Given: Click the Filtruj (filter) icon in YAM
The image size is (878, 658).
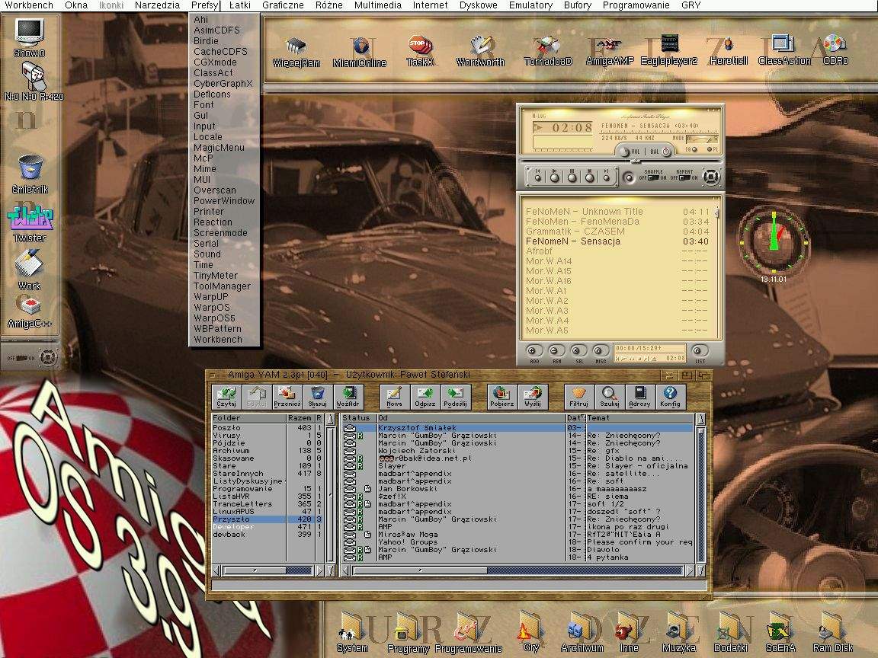Looking at the screenshot, I should coord(579,397).
